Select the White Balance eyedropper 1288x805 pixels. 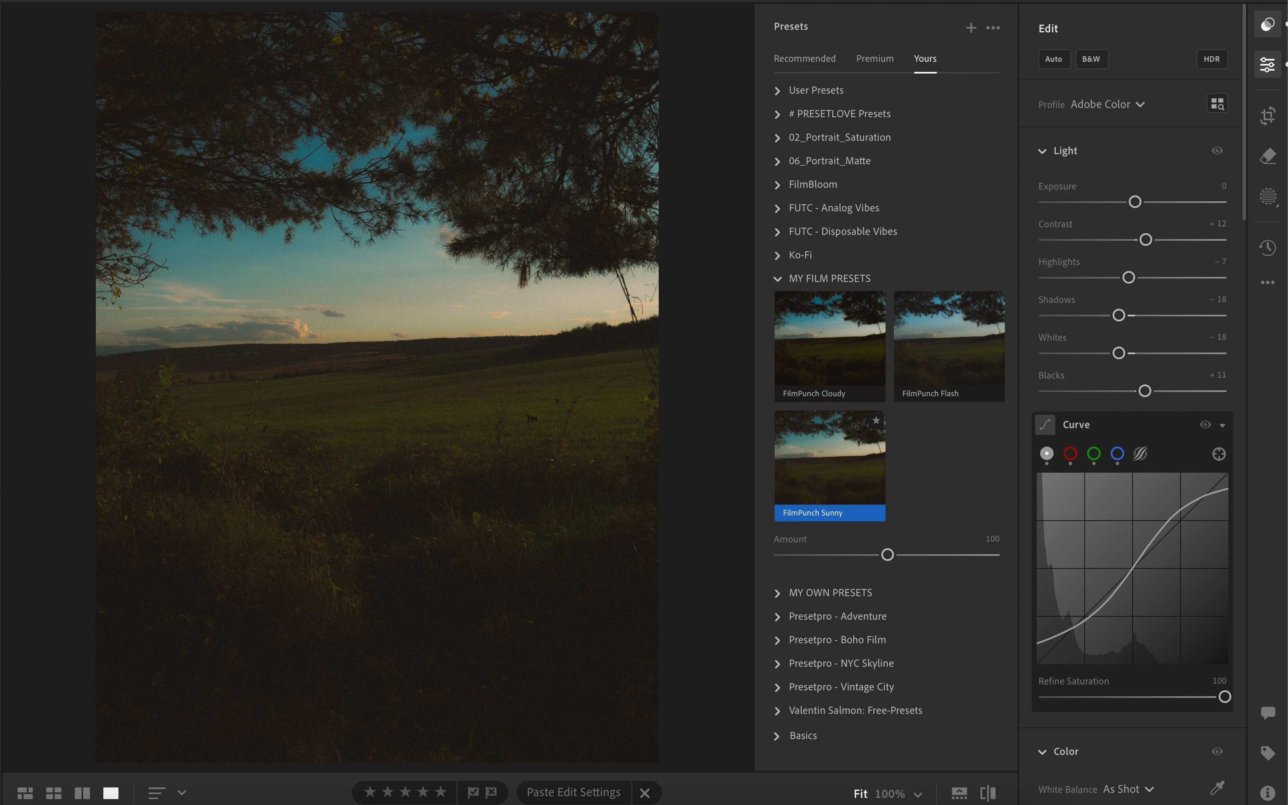(x=1217, y=788)
